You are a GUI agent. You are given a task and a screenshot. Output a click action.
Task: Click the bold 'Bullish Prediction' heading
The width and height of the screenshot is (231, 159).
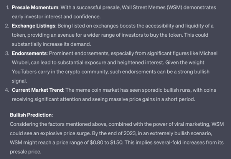pyautogui.click(x=31, y=115)
